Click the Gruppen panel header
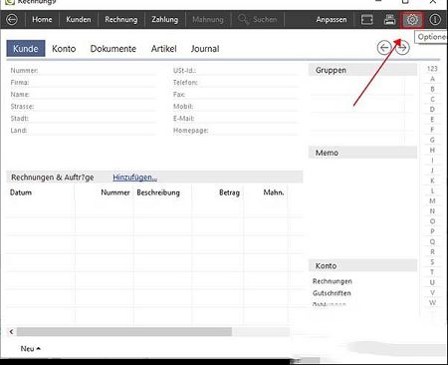448x365 pixels. (362, 70)
